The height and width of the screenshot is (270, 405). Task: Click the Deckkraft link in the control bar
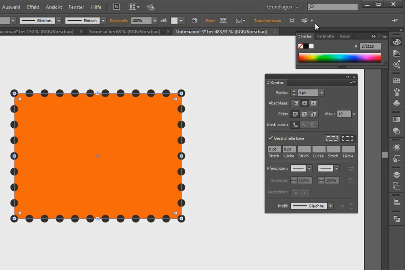(119, 21)
